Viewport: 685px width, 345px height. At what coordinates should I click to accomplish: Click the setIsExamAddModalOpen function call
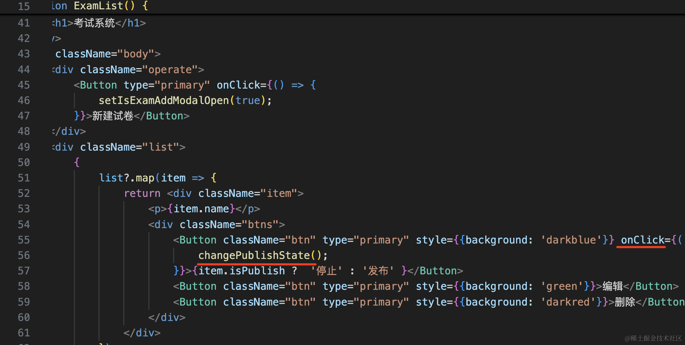click(x=164, y=100)
